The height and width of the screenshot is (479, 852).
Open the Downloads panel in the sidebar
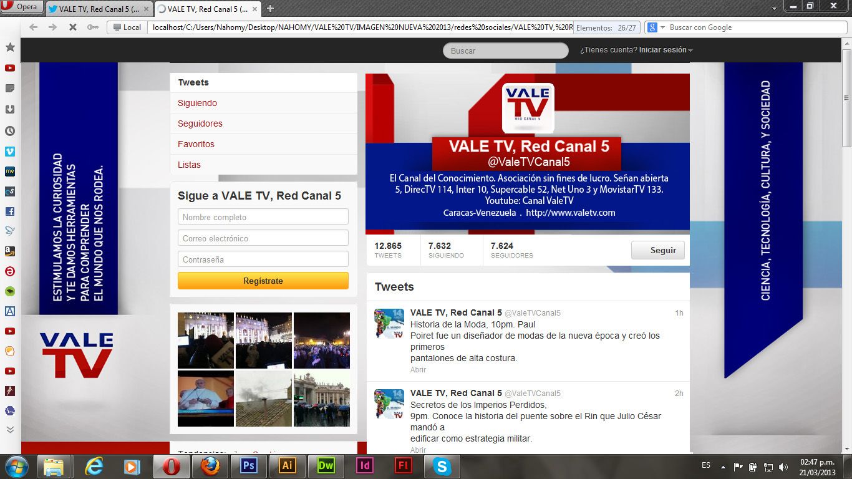tap(10, 109)
